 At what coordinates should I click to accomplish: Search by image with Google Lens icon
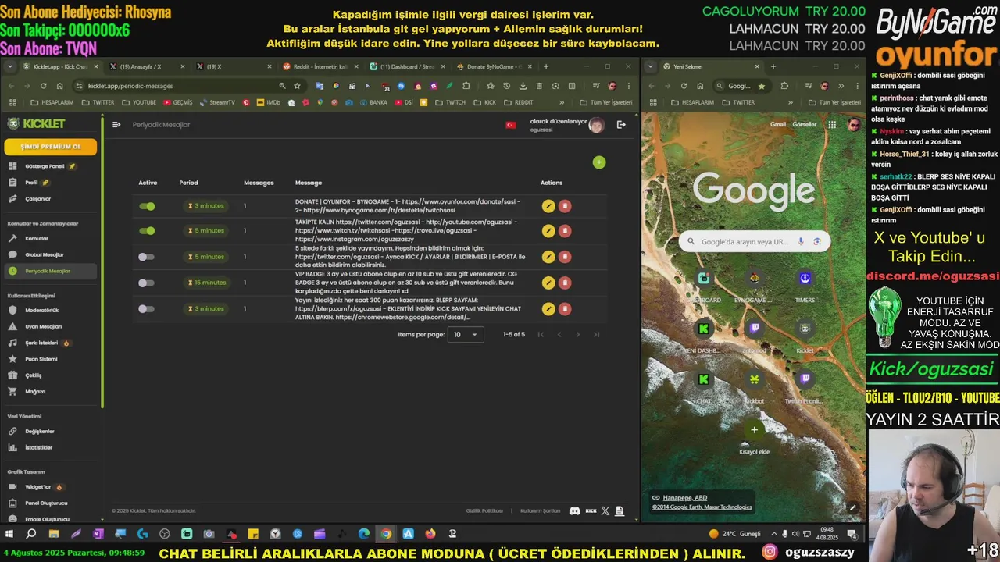coord(817,242)
